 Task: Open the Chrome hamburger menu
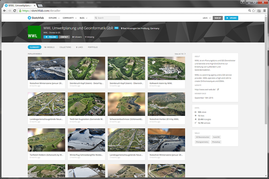265,11
